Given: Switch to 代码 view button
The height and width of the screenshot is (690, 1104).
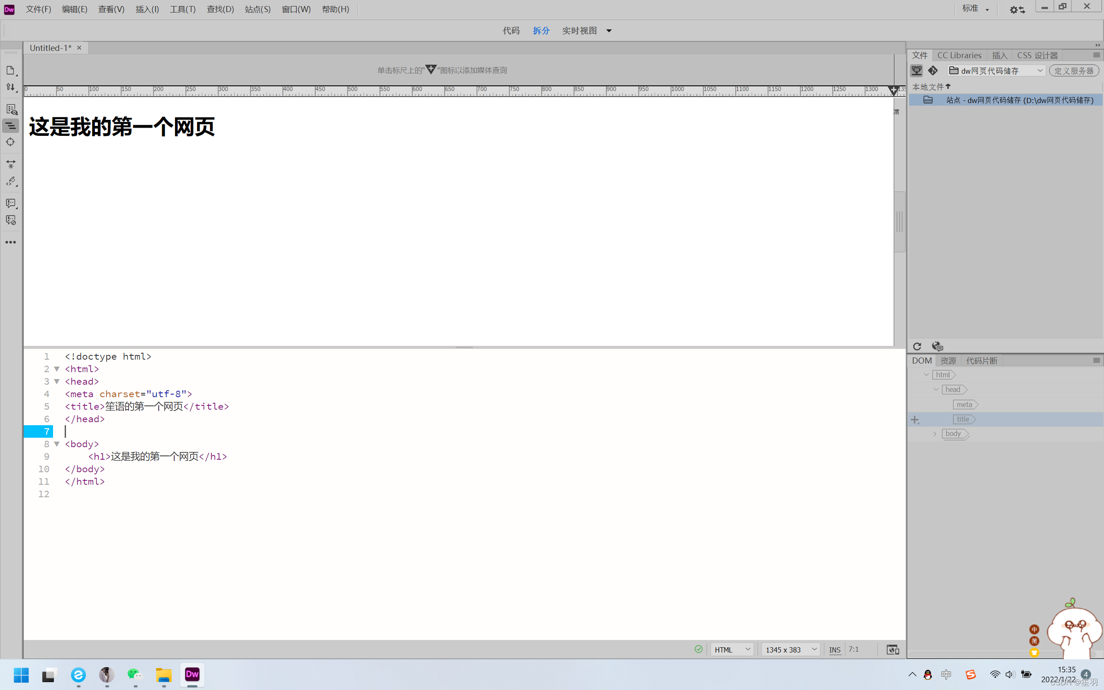Looking at the screenshot, I should click(x=511, y=31).
